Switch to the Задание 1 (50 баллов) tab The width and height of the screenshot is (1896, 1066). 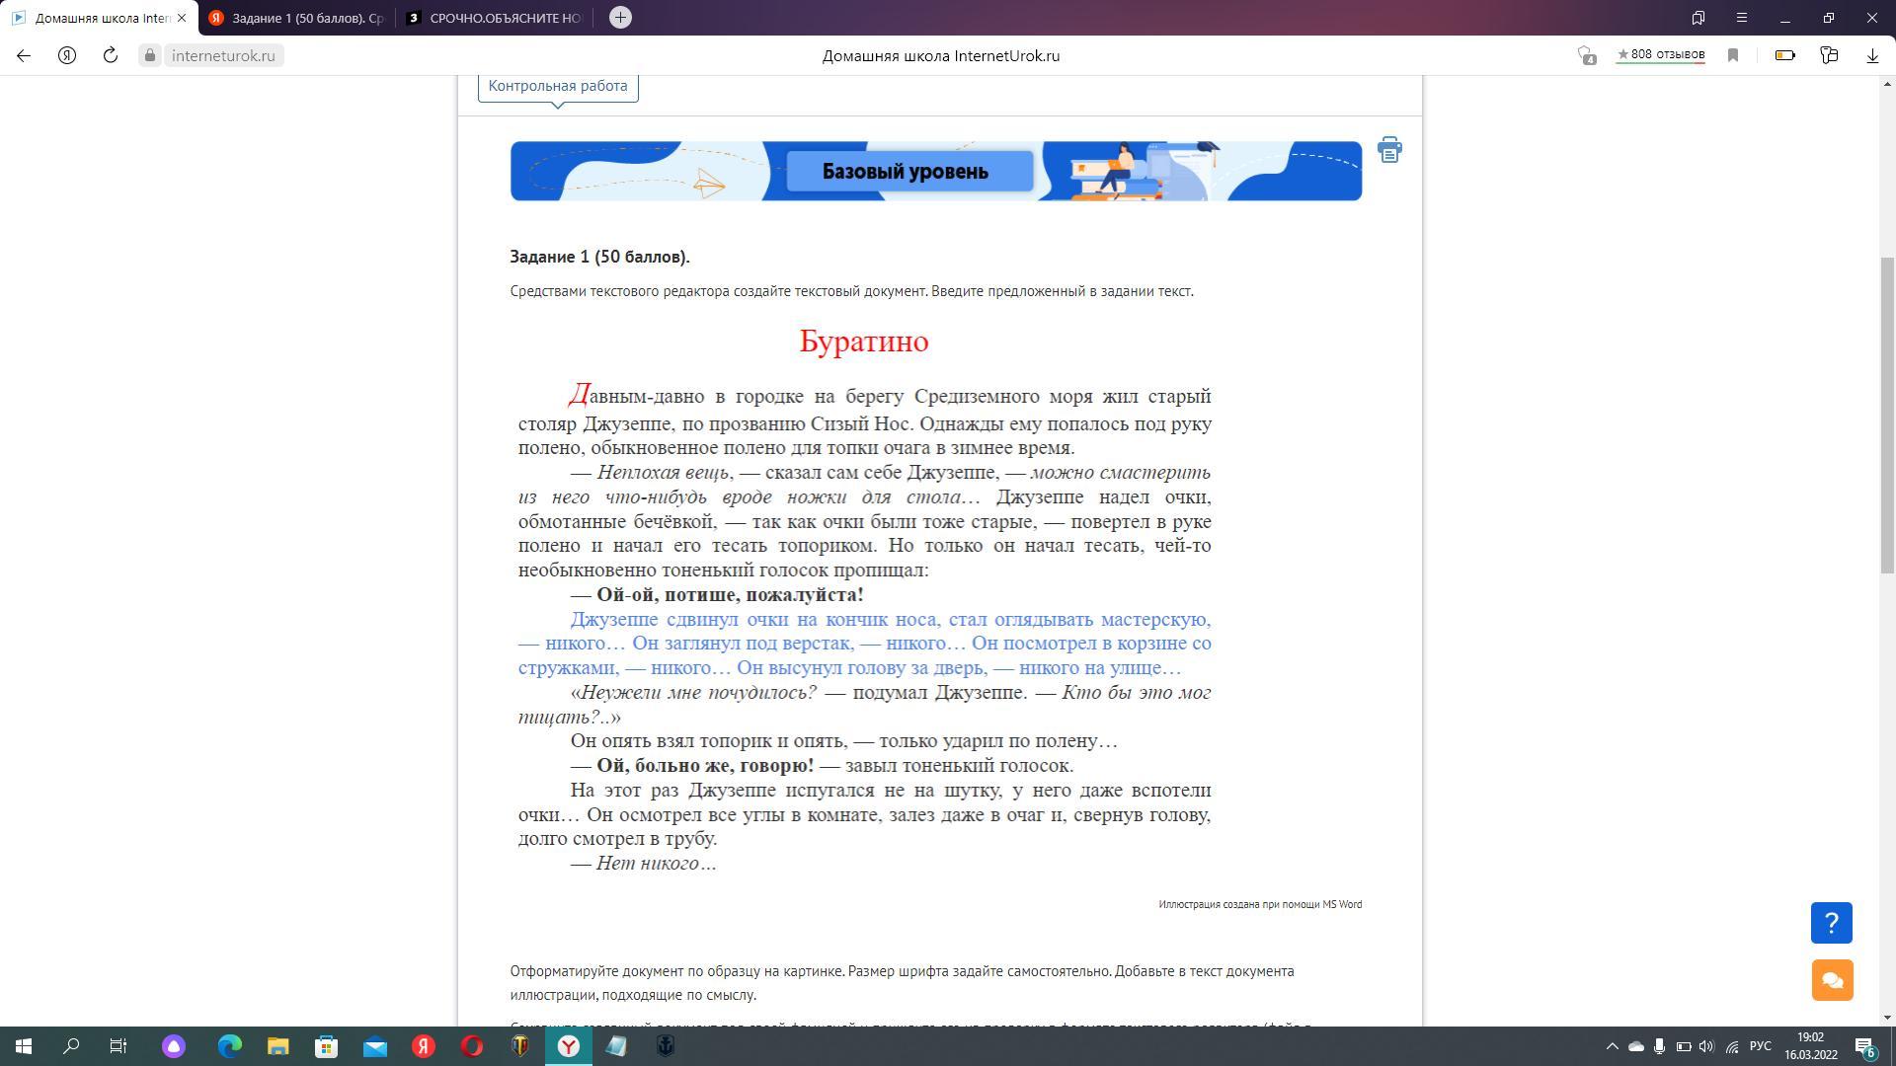(x=296, y=18)
